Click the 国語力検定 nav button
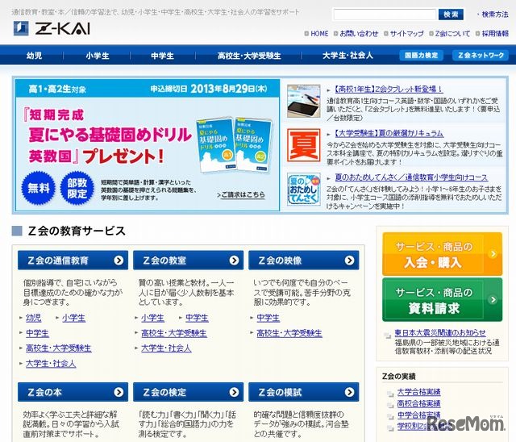Viewport: 516px width, 442px height. point(421,56)
